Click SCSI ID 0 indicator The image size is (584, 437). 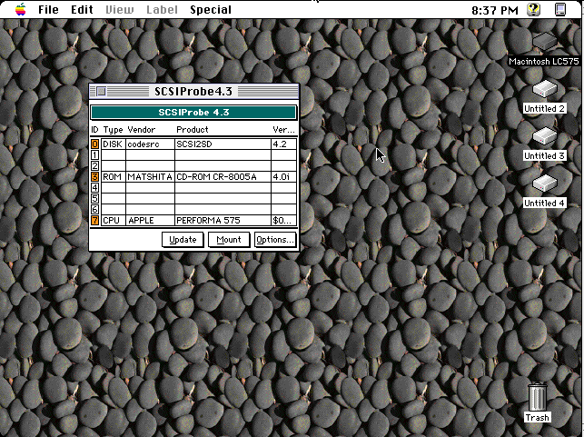95,144
